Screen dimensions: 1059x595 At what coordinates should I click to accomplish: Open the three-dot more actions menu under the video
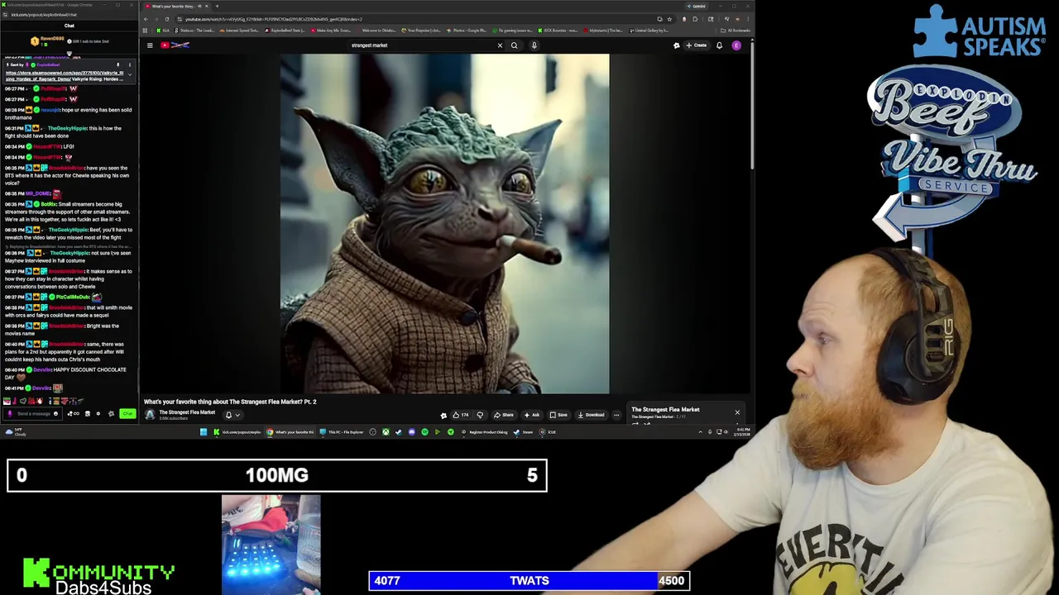click(x=616, y=415)
